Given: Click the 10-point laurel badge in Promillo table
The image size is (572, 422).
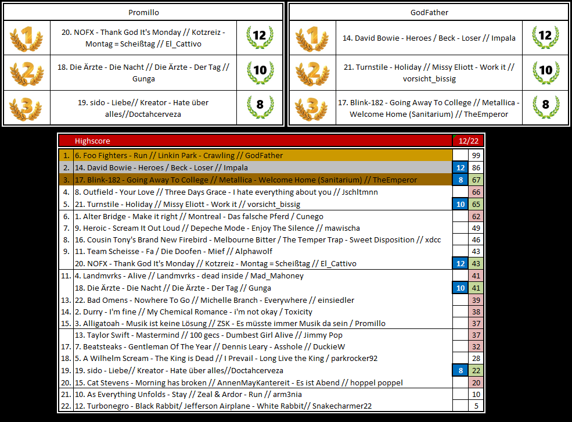Looking at the screenshot, I should pyautogui.click(x=260, y=72).
